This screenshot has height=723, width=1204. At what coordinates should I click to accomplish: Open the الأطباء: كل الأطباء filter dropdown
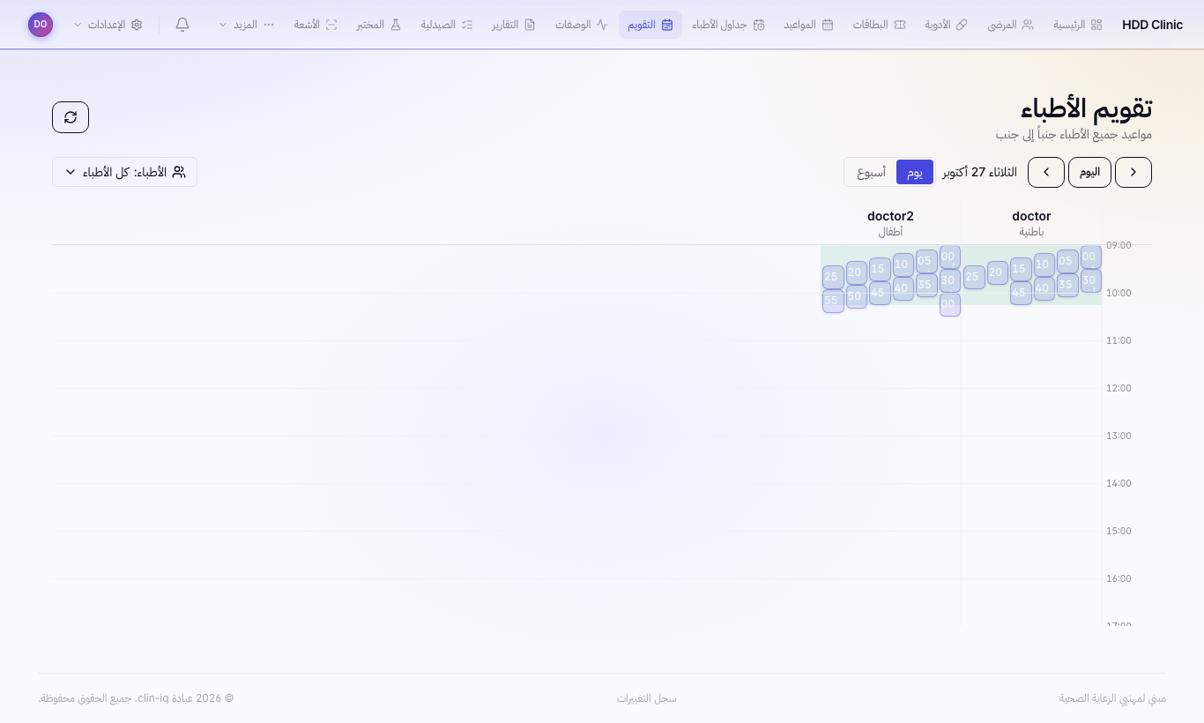pos(124,172)
